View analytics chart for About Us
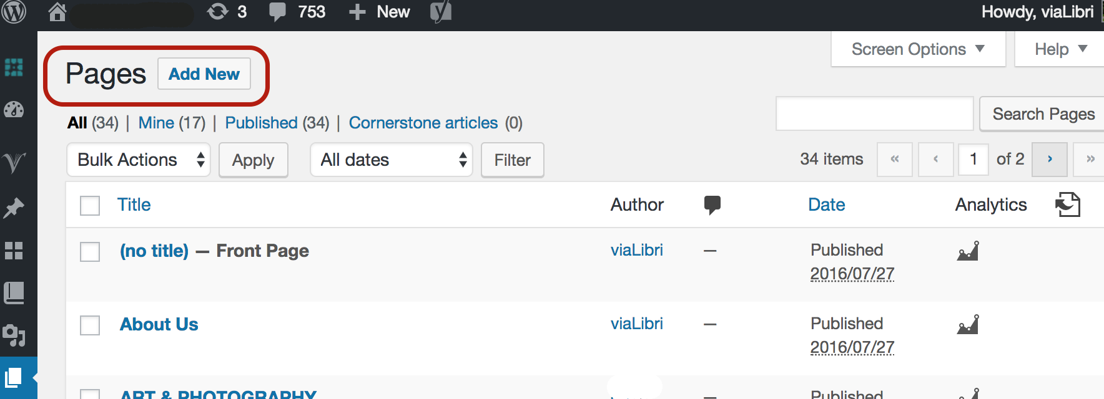This screenshot has width=1104, height=399. click(x=968, y=324)
